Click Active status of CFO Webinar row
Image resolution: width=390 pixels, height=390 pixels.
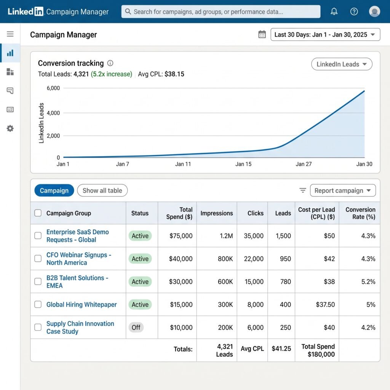click(x=140, y=259)
